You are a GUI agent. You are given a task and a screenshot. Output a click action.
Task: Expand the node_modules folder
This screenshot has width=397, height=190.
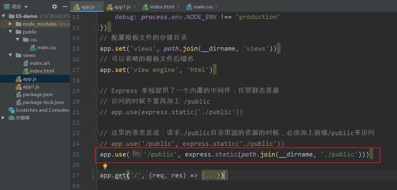pyautogui.click(x=10, y=24)
